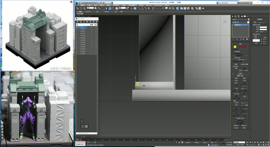270x147 pixels.
Task: Open the 工具 menu
Action: [89, 5]
